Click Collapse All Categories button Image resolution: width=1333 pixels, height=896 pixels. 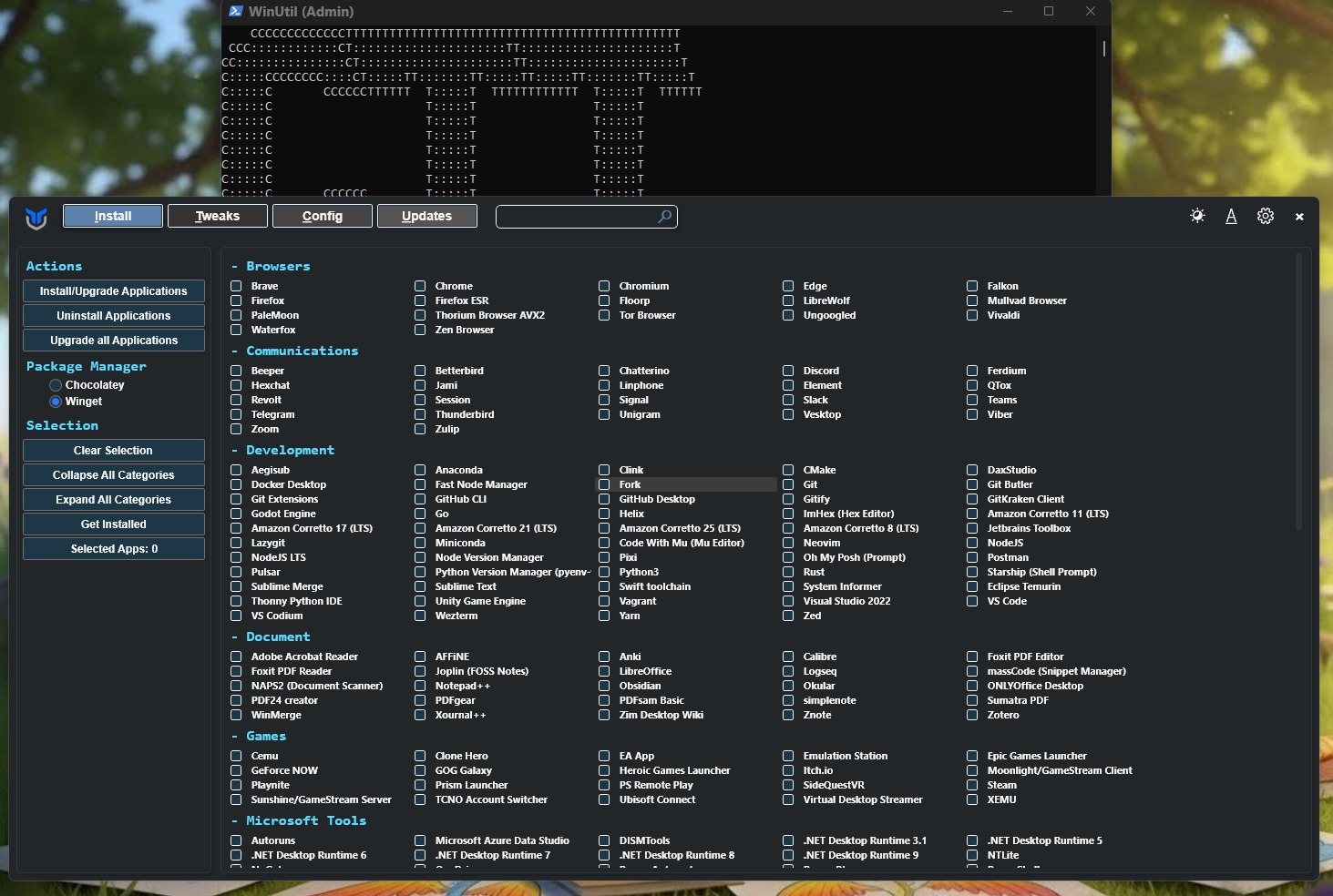(x=114, y=475)
